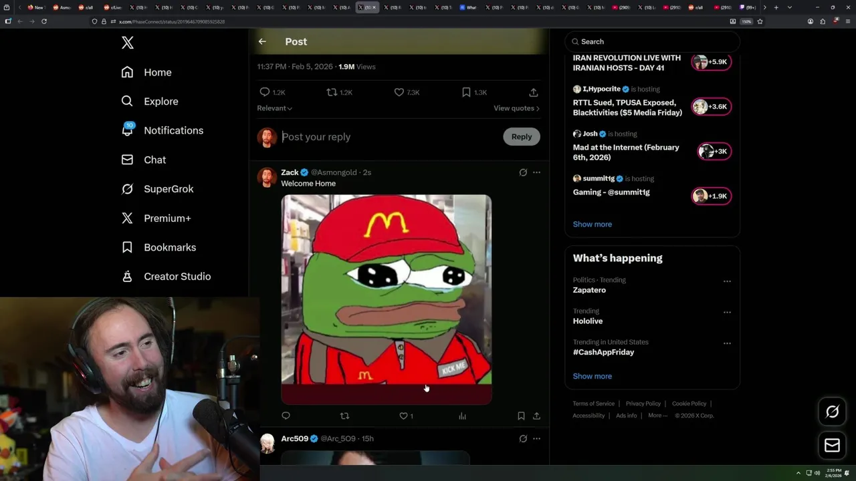This screenshot has height=481, width=856.
Task: Join the RTTL Sued space +3.6K
Action: coord(711,107)
